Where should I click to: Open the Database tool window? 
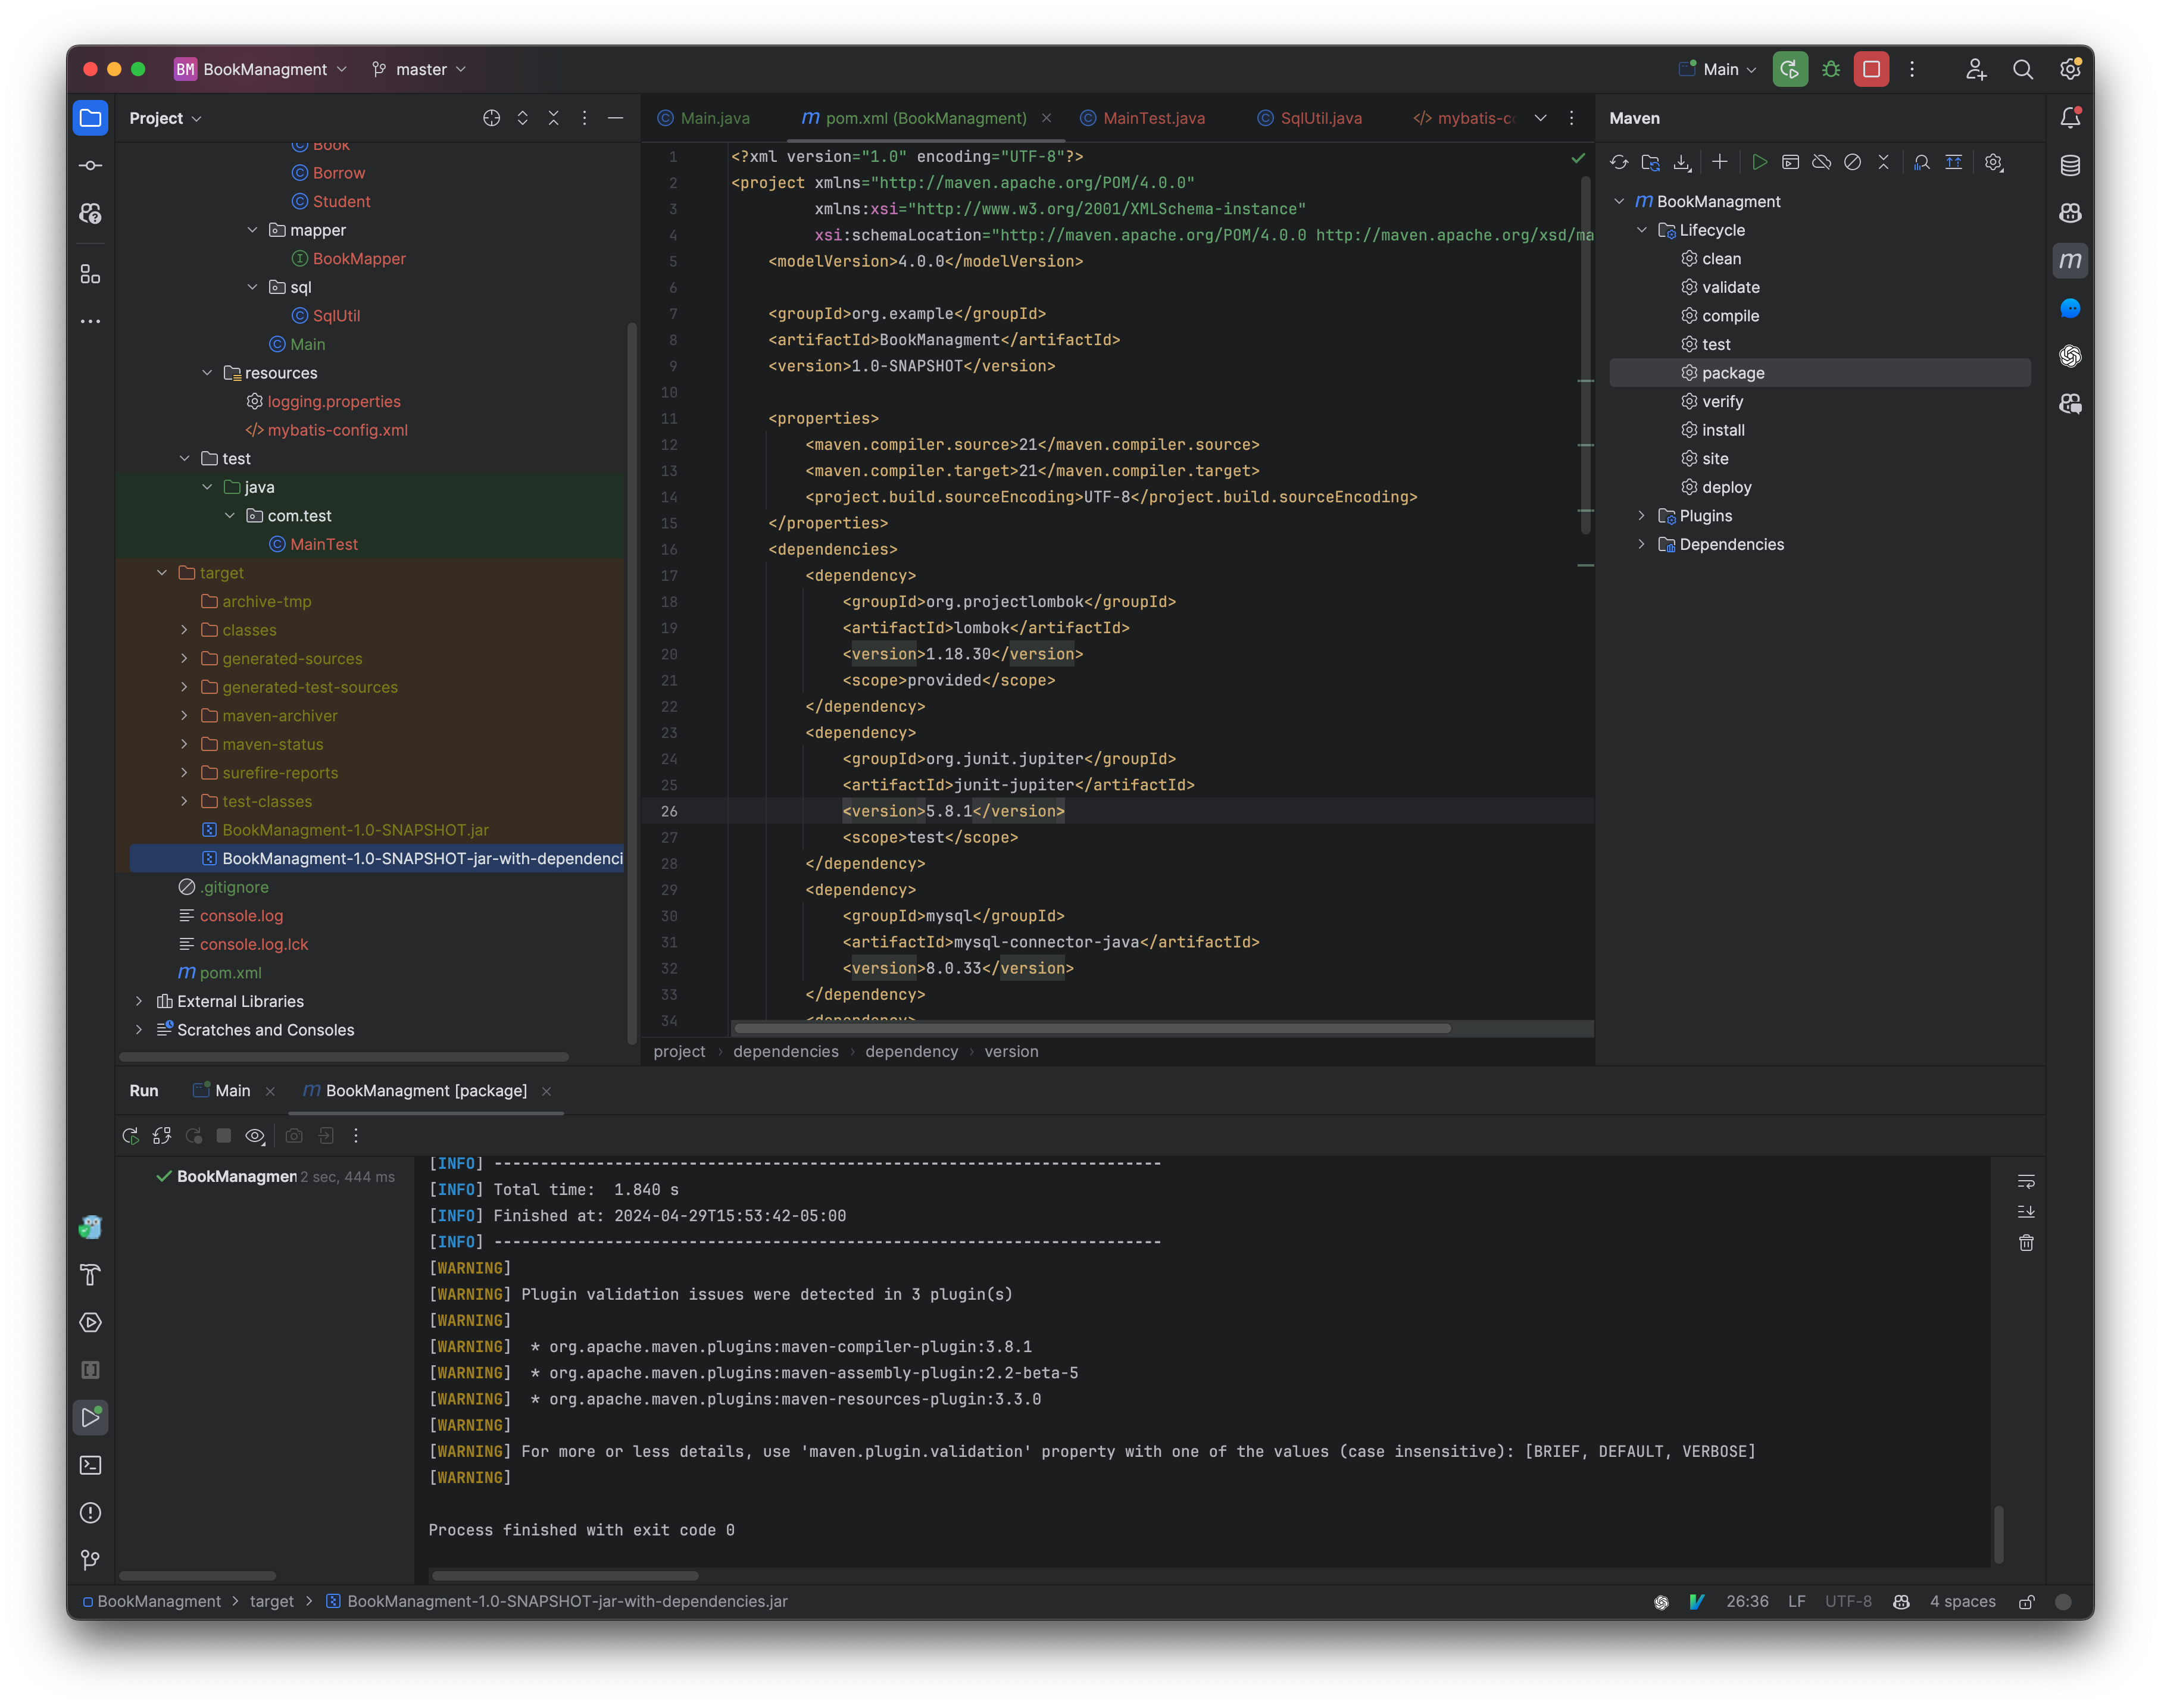pyautogui.click(x=2070, y=166)
